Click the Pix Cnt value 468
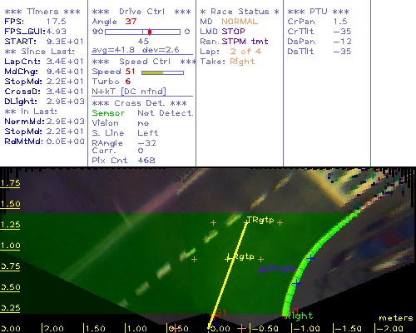416x333 pixels. pos(146,161)
